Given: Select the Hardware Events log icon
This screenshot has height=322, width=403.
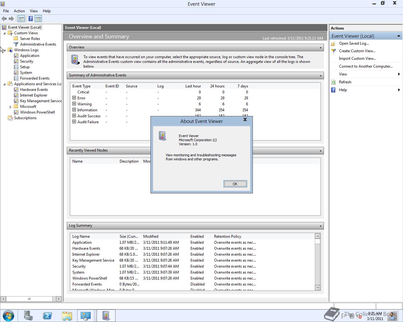Looking at the screenshot, I should click(16, 90).
